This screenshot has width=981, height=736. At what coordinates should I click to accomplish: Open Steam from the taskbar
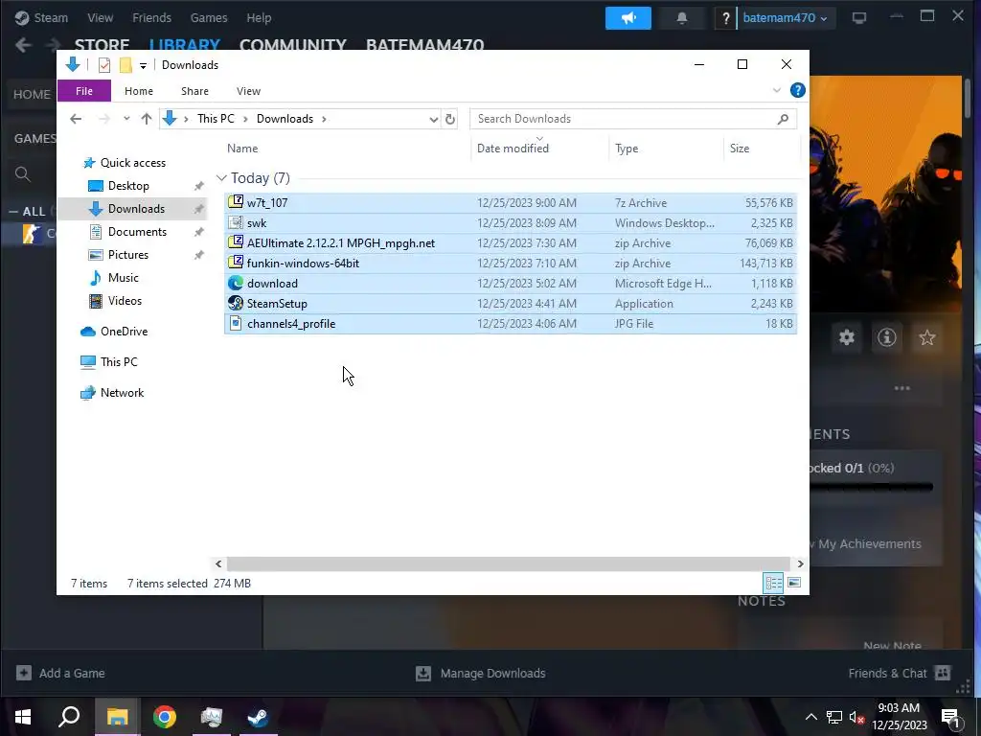tap(258, 717)
